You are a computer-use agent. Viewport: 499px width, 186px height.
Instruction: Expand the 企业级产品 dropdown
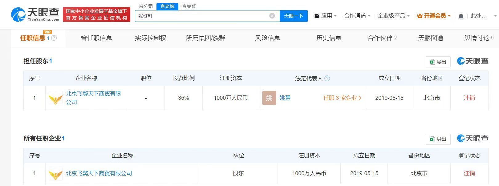pyautogui.click(x=394, y=16)
